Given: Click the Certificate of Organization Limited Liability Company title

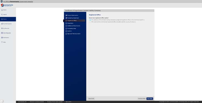Looking at the screenshot, I should (83, 10).
